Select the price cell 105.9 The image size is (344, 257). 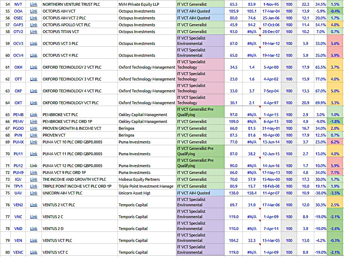(234, 11)
